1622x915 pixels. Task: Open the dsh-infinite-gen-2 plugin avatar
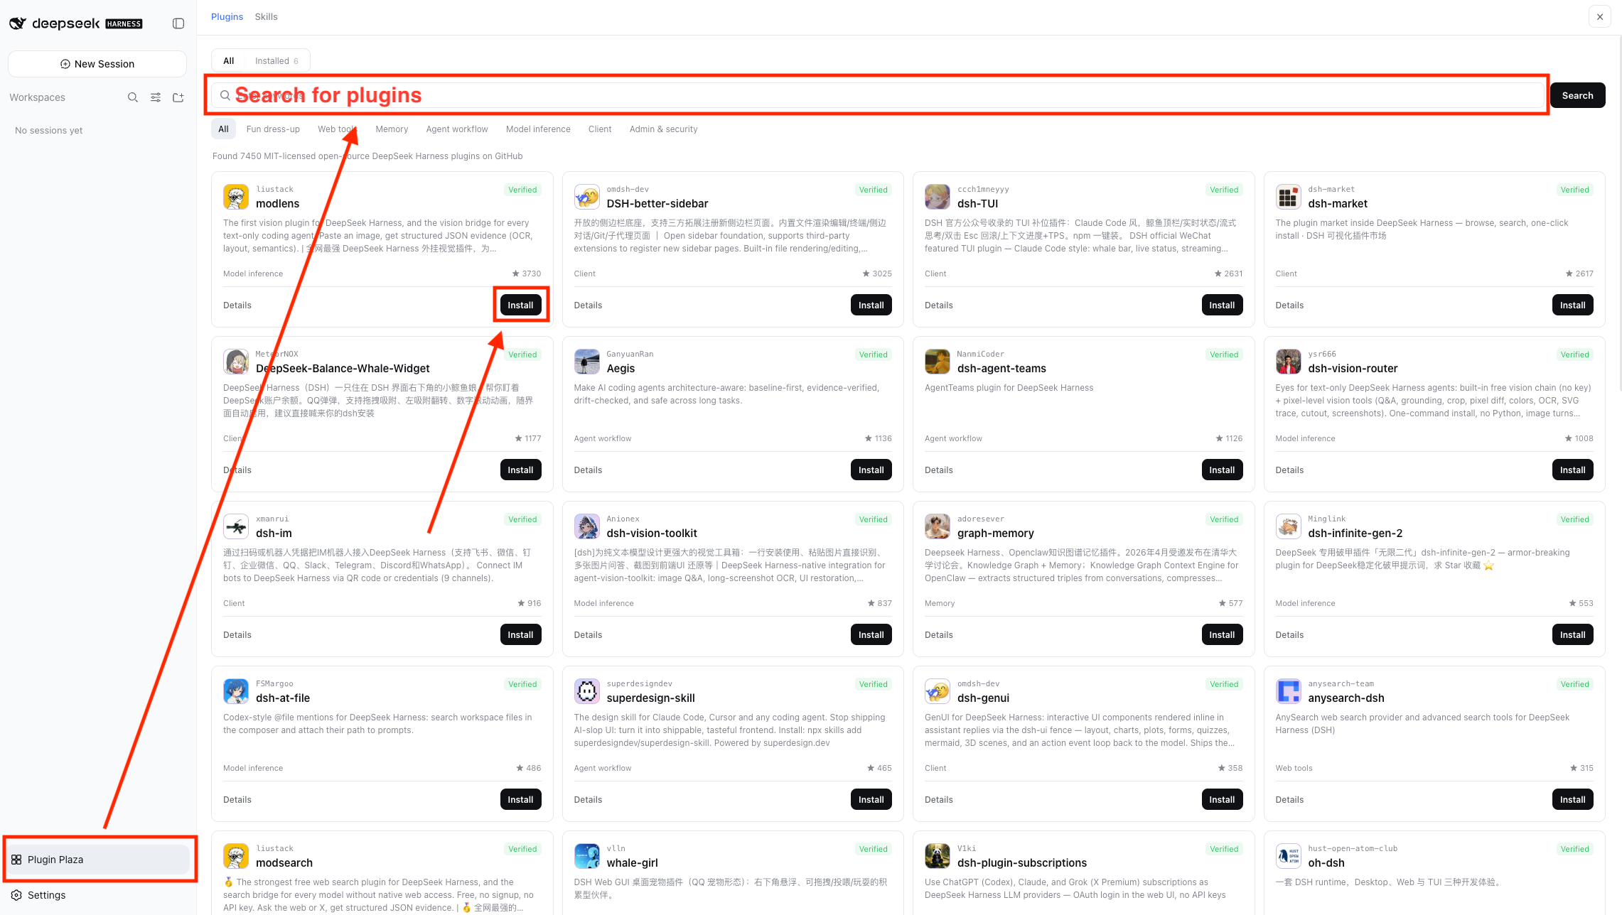pyautogui.click(x=1289, y=526)
